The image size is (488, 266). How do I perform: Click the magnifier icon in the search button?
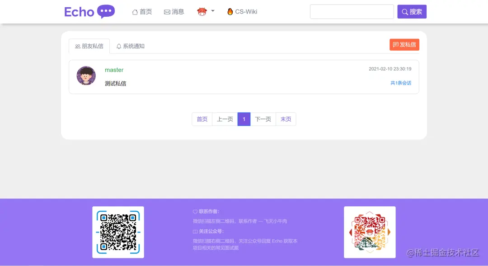click(x=405, y=11)
